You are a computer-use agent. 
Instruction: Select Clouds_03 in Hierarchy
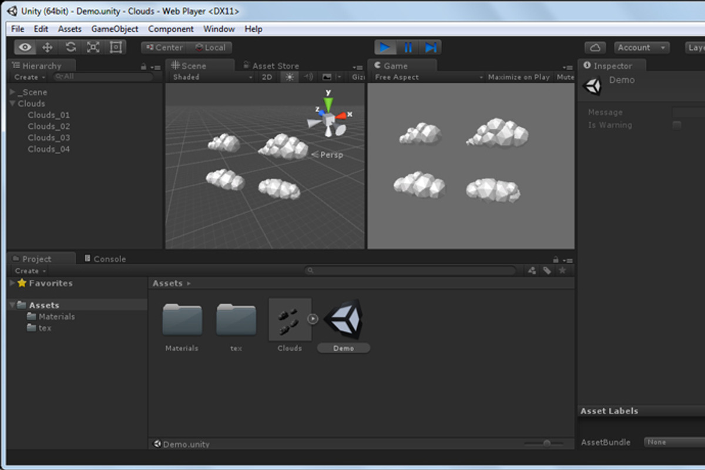[x=49, y=137]
